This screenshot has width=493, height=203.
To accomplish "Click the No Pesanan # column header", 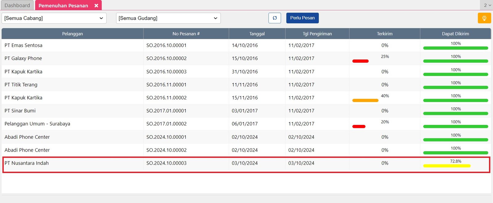I will pyautogui.click(x=186, y=34).
